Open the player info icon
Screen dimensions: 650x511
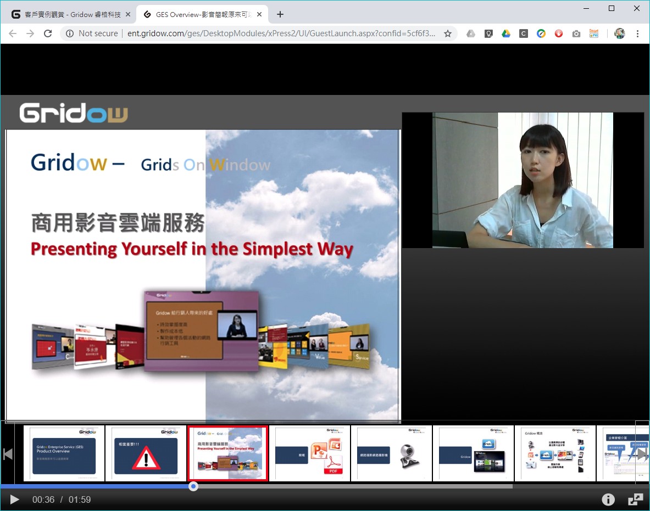coord(608,499)
